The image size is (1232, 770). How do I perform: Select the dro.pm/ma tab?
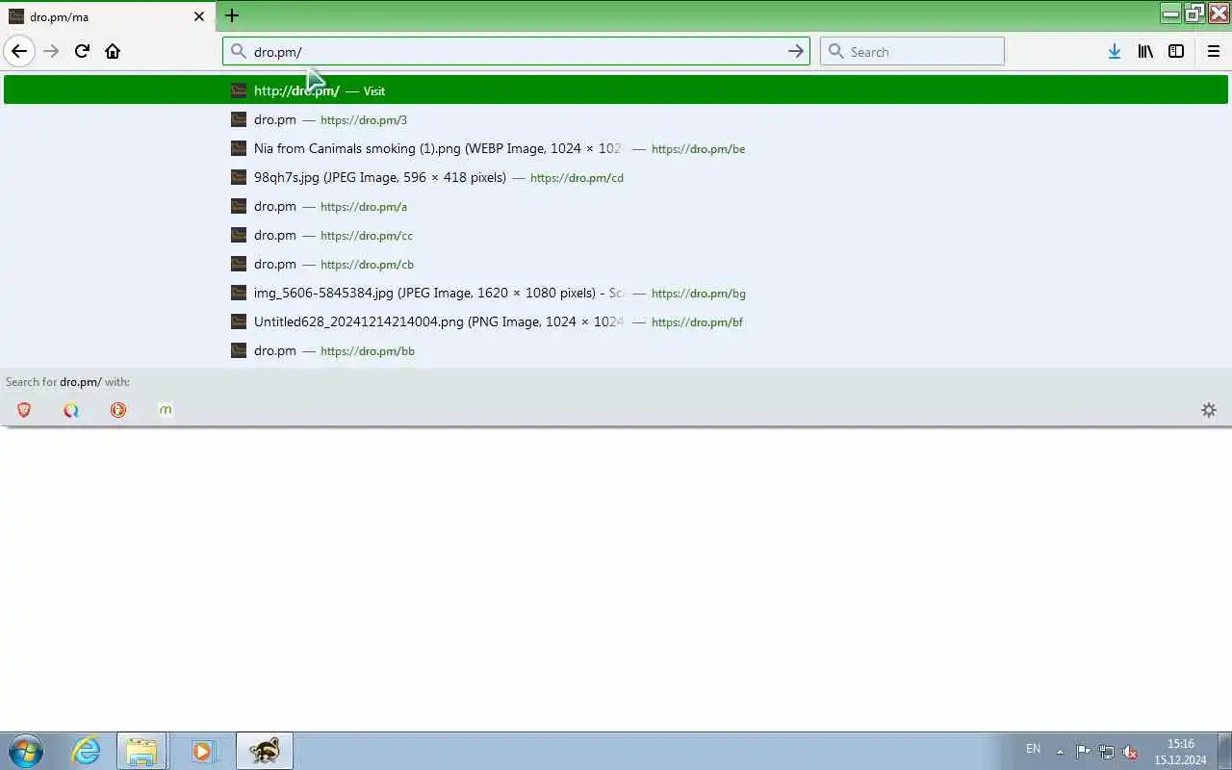[x=108, y=16]
